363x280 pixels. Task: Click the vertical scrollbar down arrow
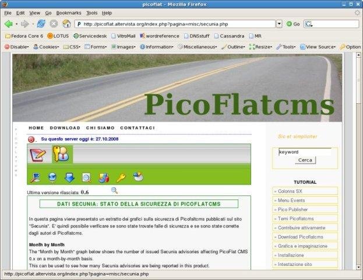coord(358,267)
